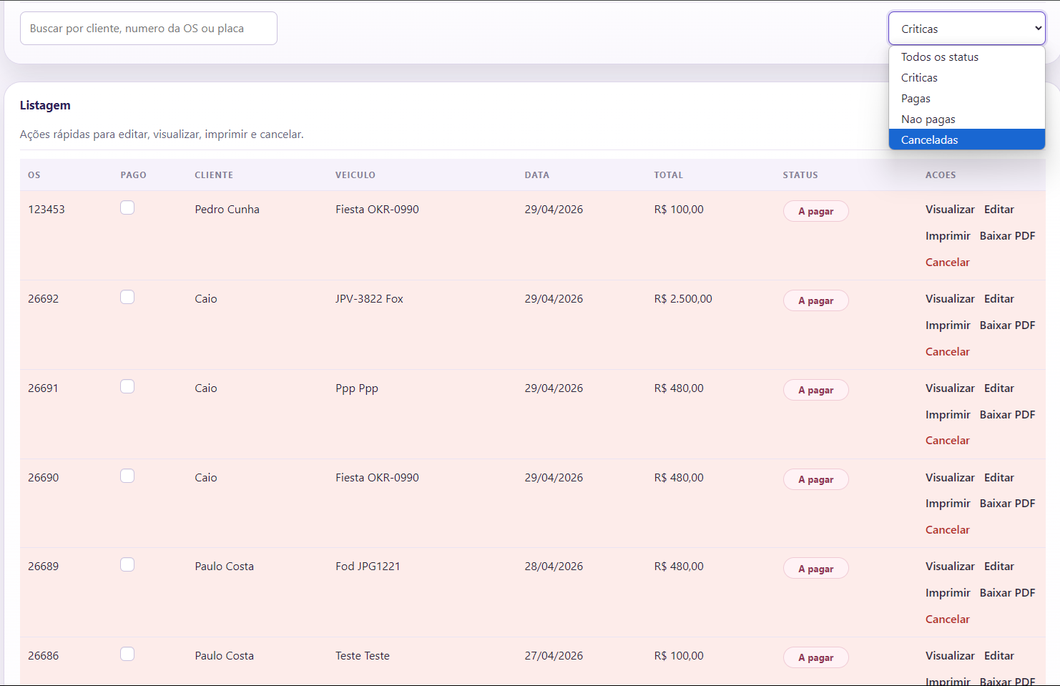Click the 'TOTAL' column header
The width and height of the screenshot is (1060, 686).
click(668, 175)
